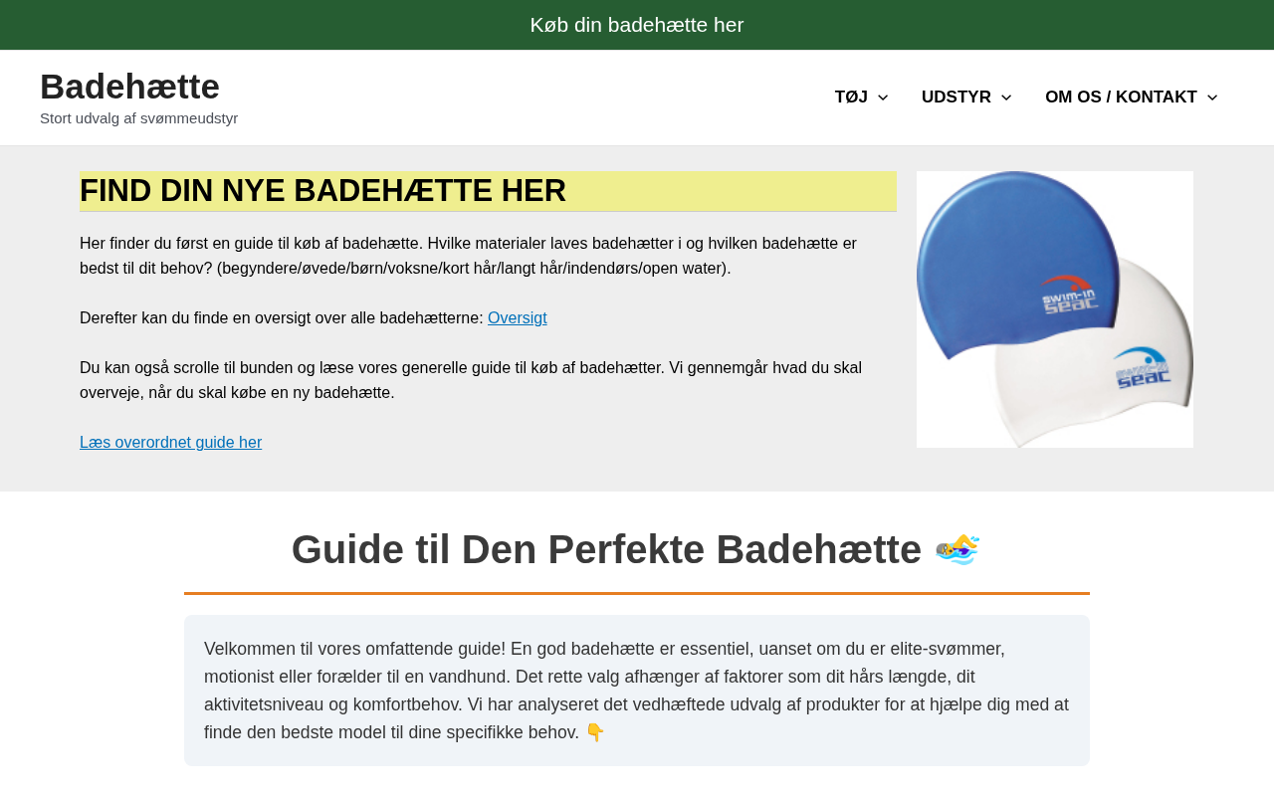
Task: Expand the UDSTYR dropdown chevron
Action: pos(1006,98)
